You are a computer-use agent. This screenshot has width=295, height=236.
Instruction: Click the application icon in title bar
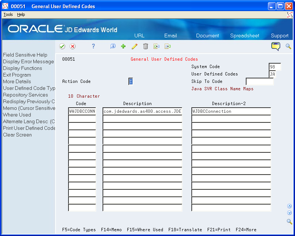5,6
